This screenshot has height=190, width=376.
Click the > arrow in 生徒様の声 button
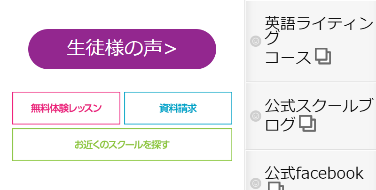coord(170,49)
